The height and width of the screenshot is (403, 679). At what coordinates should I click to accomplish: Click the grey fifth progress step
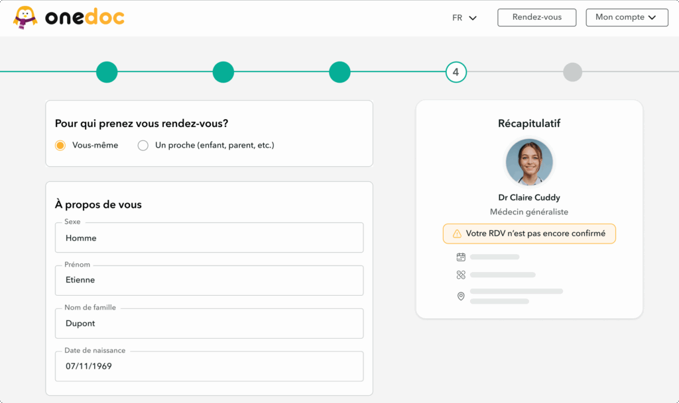(572, 72)
